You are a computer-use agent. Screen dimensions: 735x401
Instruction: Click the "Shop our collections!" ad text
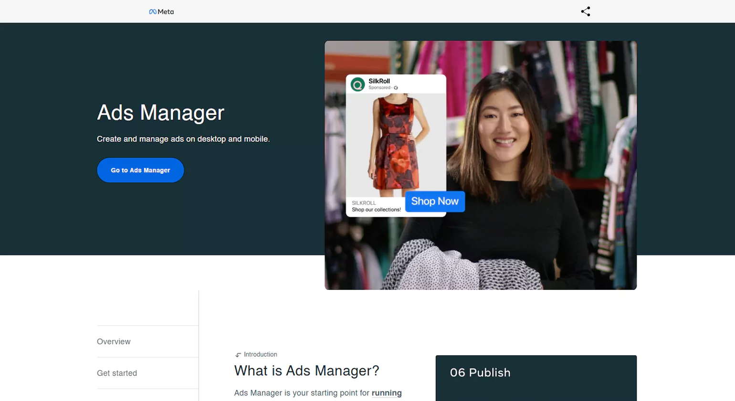click(x=376, y=209)
